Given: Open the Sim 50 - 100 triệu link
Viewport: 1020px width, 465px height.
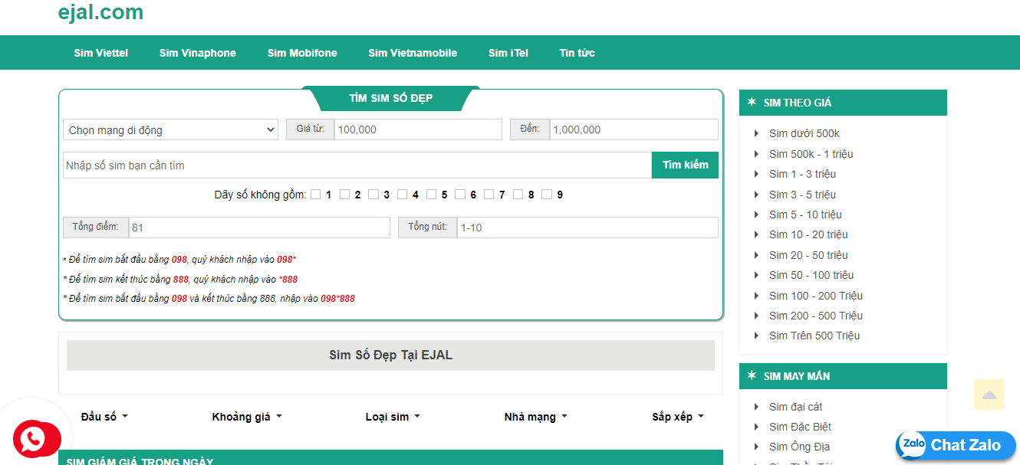Looking at the screenshot, I should point(811,275).
